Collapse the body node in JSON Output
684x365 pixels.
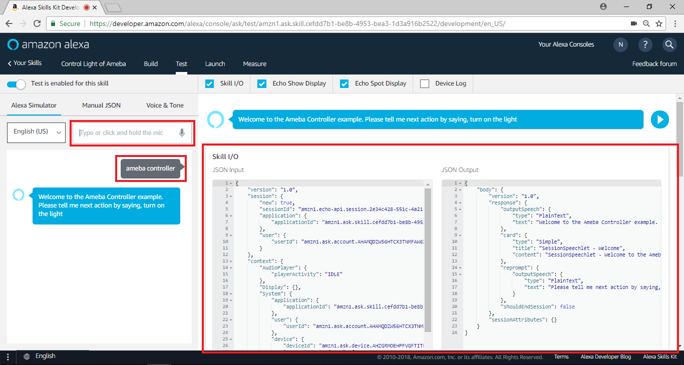[460, 190]
